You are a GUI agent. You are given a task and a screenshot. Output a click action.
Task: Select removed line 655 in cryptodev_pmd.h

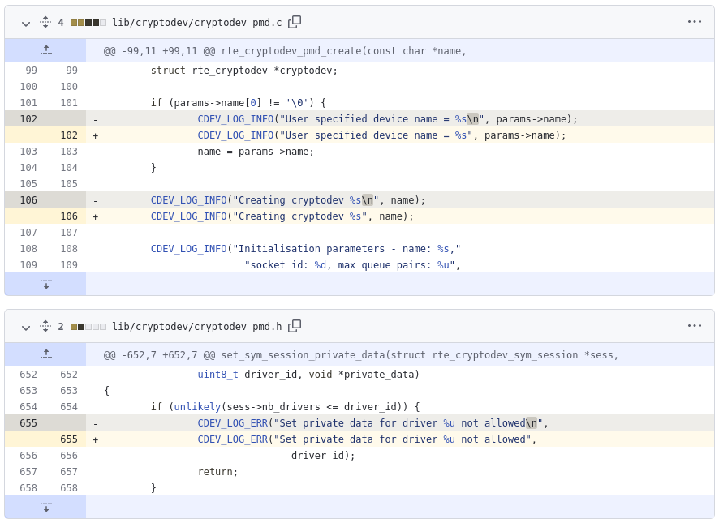pos(28,422)
